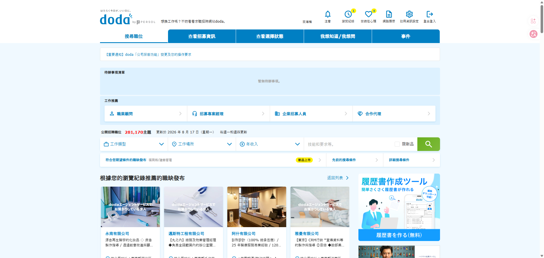Click the 履歴書を作る(無料) banner button
The width and height of the screenshot is (544, 258).
click(x=399, y=235)
